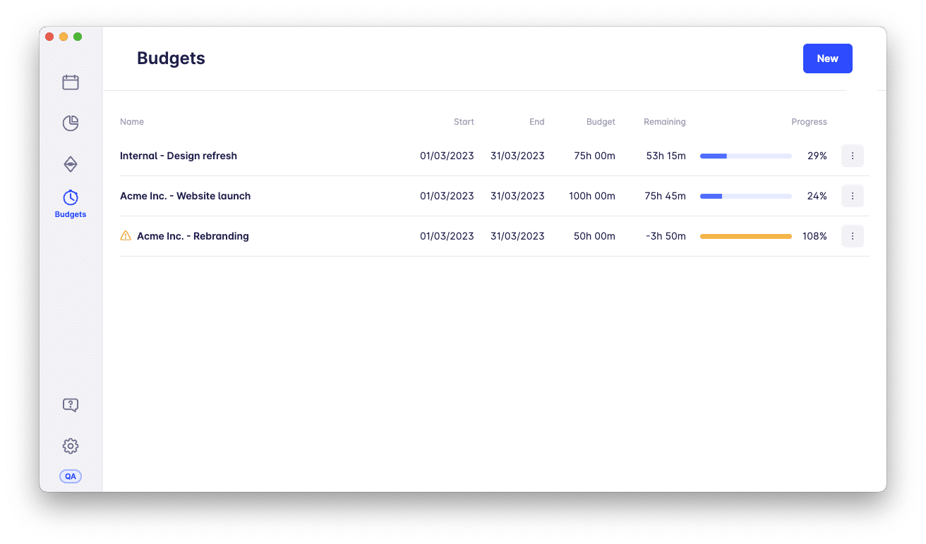Click the orange 108% progress bar

pos(745,236)
